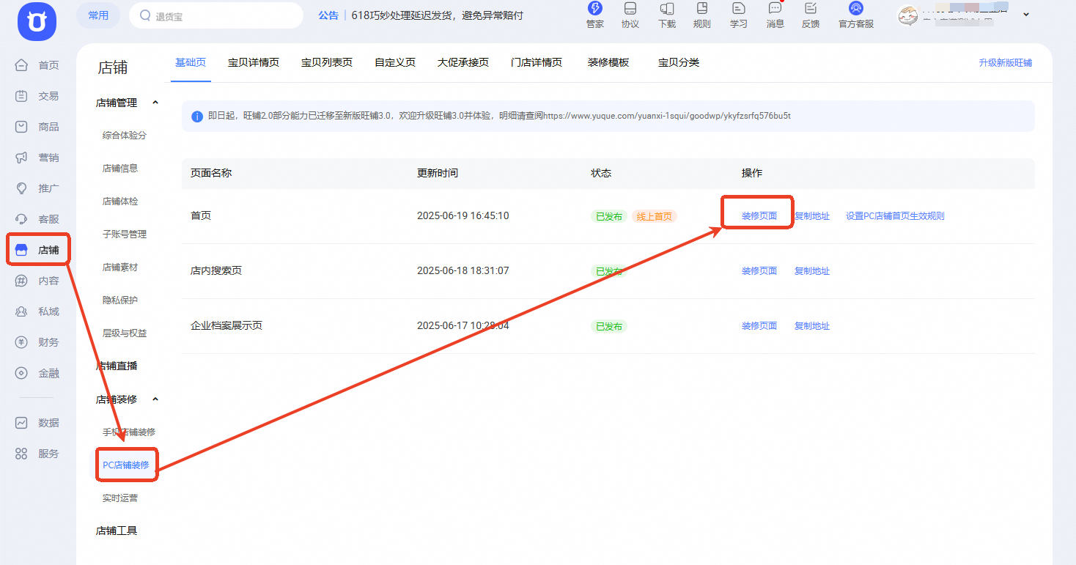This screenshot has height=565, width=1076.
Task: Switch to the 装修模板 tab
Action: [608, 62]
